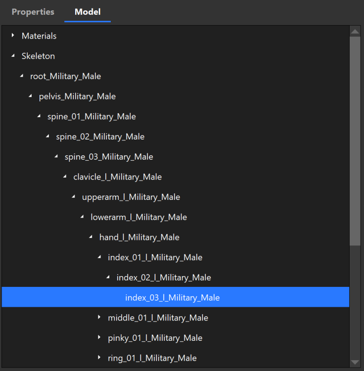Expand middle_01_l_Military_Male finger bone
The height and width of the screenshot is (371, 364).
coord(99,318)
